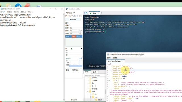Viewport: 182px width, 102px height.
Task: Click the 交换 swap usage bar
Action: click(76, 33)
